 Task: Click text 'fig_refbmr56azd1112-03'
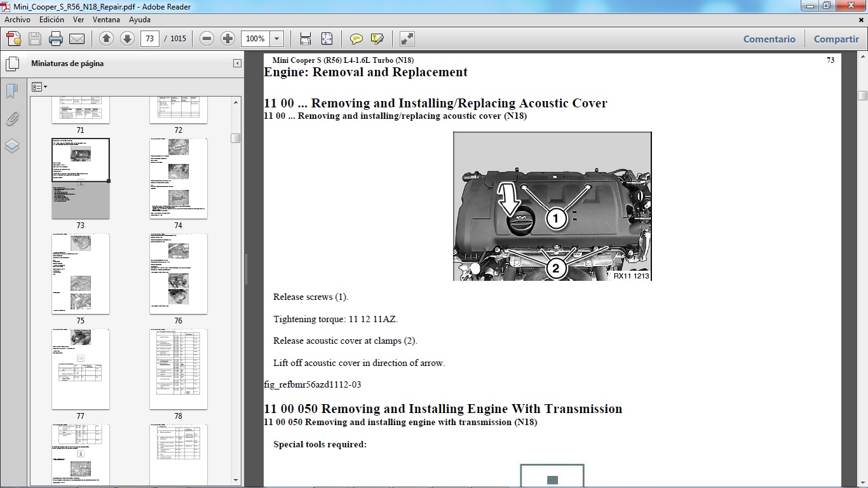[x=313, y=385]
